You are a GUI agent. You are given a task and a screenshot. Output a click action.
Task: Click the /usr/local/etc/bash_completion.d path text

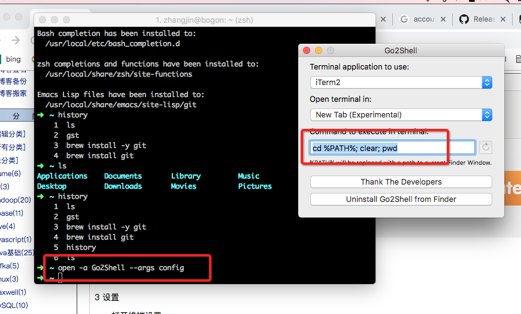click(113, 44)
